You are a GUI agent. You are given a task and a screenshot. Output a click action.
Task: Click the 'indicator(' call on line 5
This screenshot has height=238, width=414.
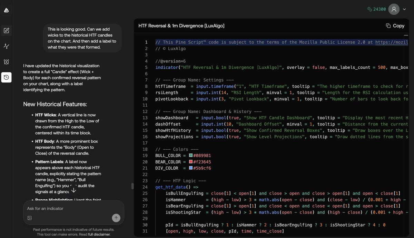coord(168,67)
